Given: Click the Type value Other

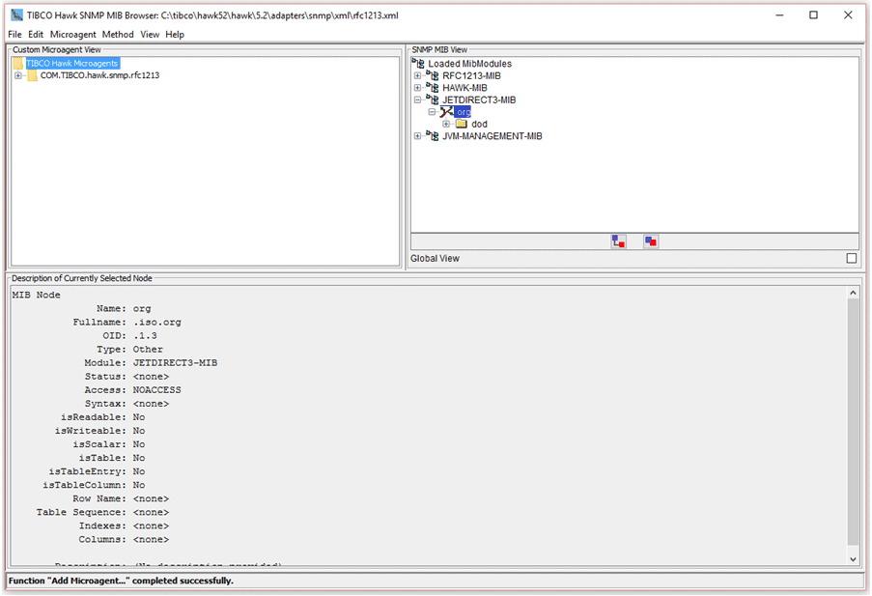Looking at the screenshot, I should tap(148, 350).
